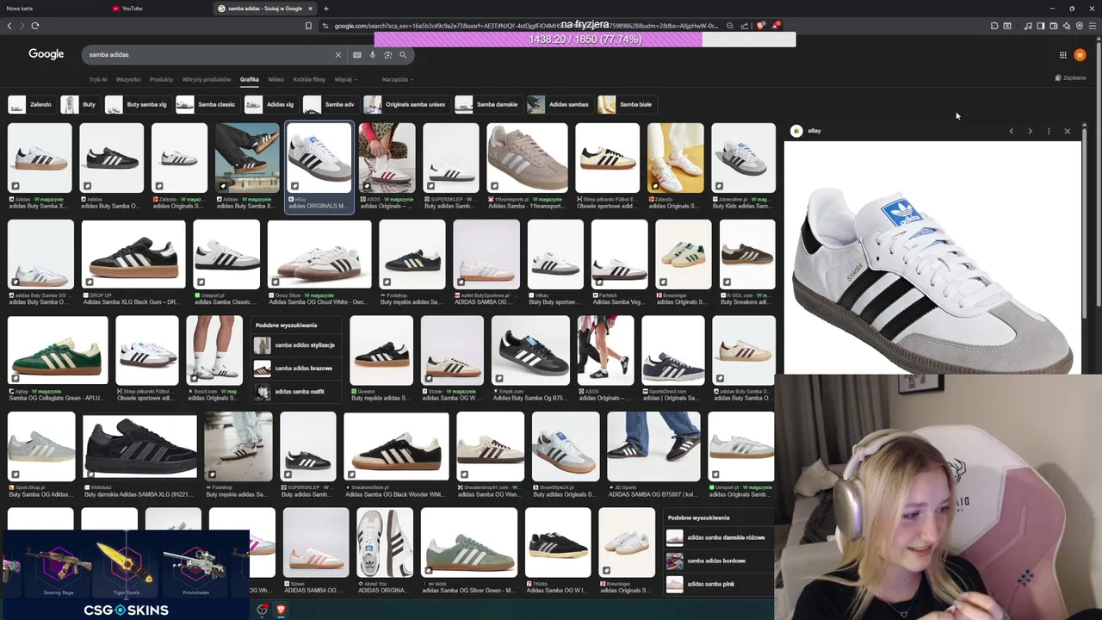Open the Produkty results tab
This screenshot has width=1102, height=620.
[161, 79]
